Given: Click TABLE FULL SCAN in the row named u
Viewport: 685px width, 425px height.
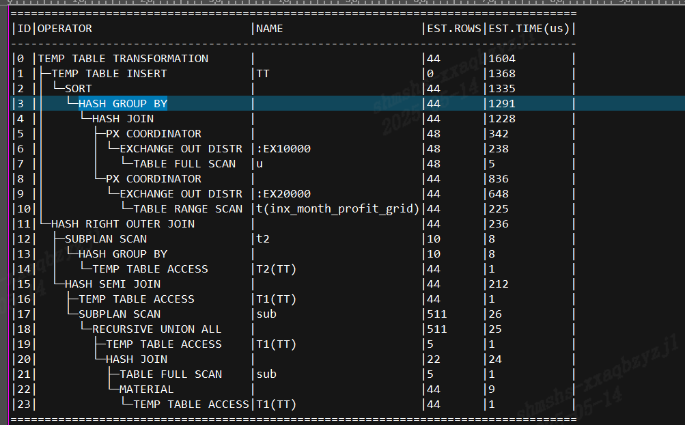Looking at the screenshot, I should click(x=184, y=163).
